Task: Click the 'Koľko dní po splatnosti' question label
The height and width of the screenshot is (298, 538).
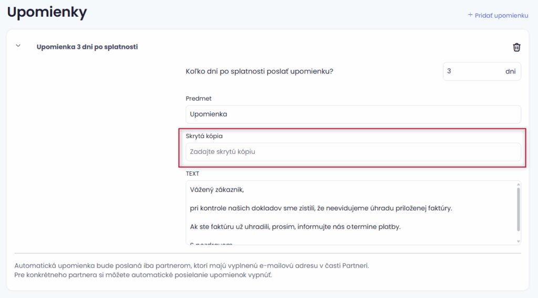Action: click(x=260, y=72)
